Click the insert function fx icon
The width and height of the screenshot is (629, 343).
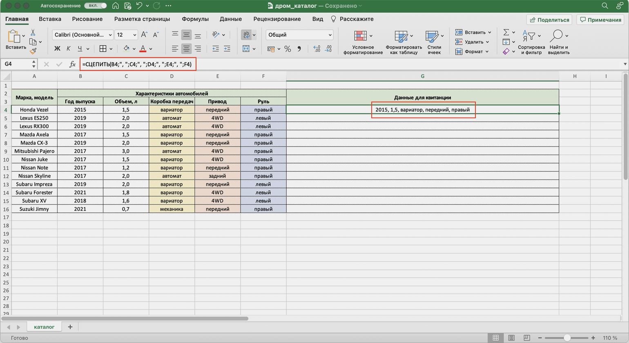pyautogui.click(x=72, y=64)
